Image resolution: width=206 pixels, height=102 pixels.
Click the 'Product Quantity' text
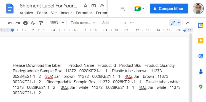coord(160,65)
